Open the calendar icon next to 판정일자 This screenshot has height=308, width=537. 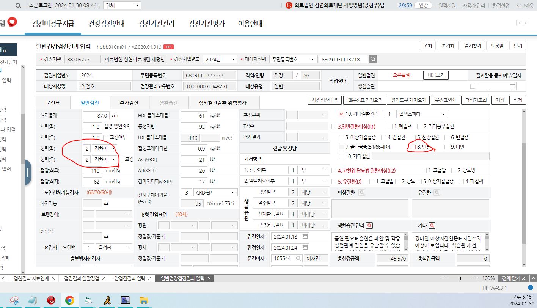(x=305, y=247)
